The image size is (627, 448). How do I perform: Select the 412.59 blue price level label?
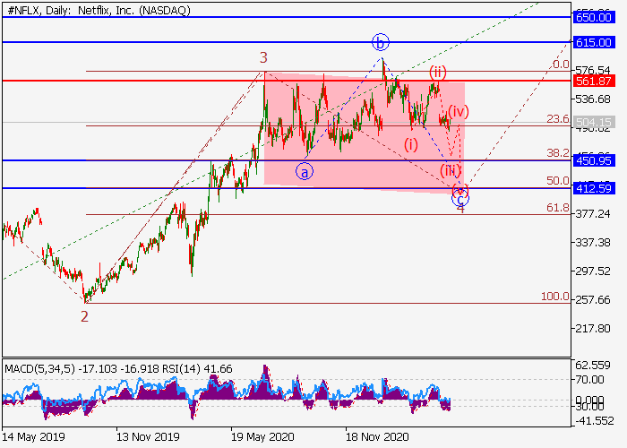[x=593, y=188]
